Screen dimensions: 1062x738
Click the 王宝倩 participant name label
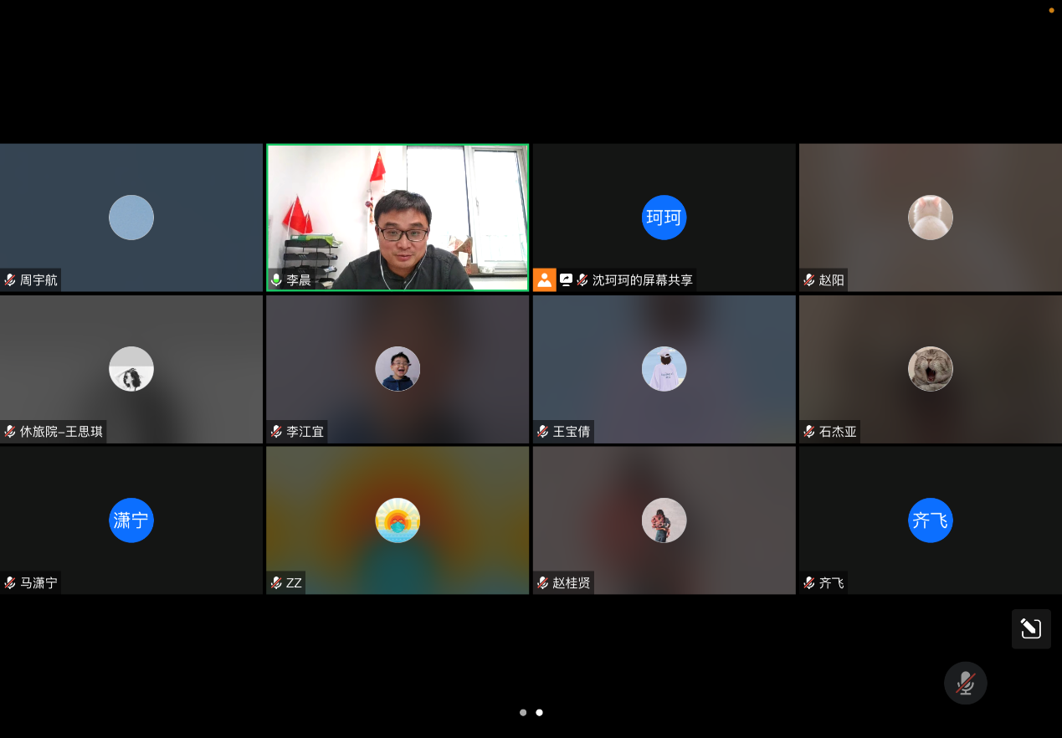point(571,432)
